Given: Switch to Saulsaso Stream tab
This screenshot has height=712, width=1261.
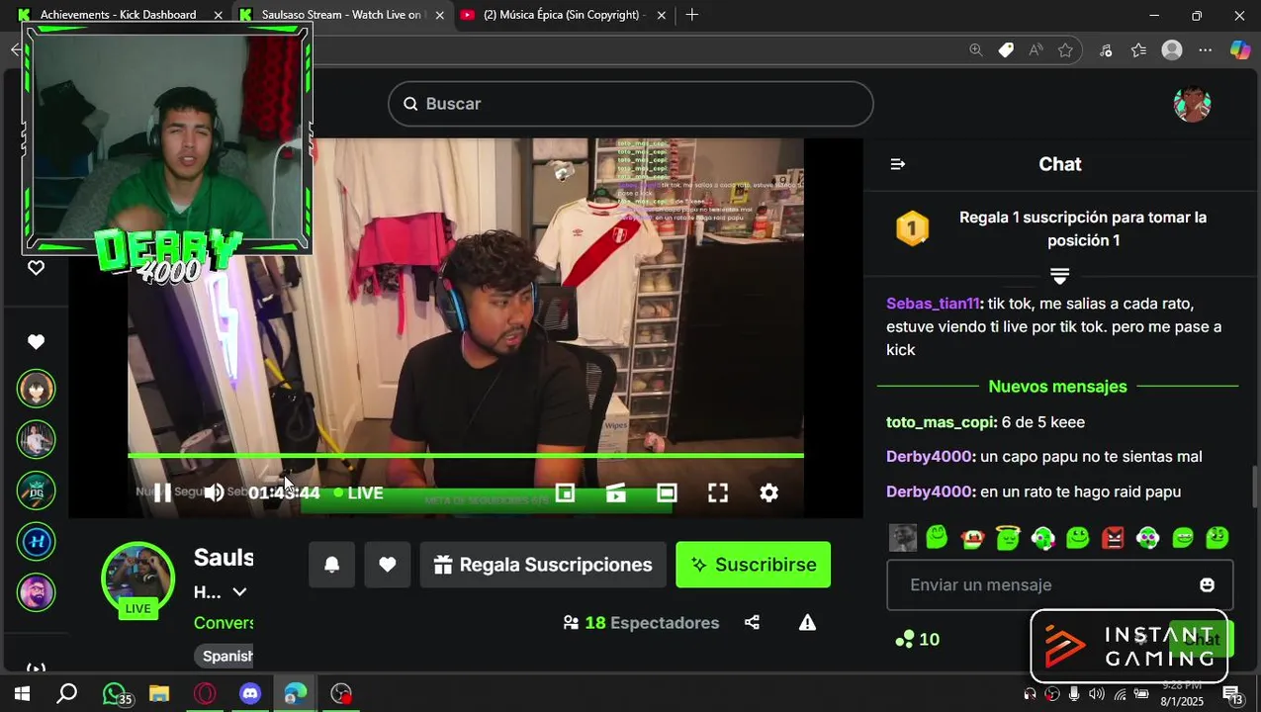Looking at the screenshot, I should tap(342, 15).
